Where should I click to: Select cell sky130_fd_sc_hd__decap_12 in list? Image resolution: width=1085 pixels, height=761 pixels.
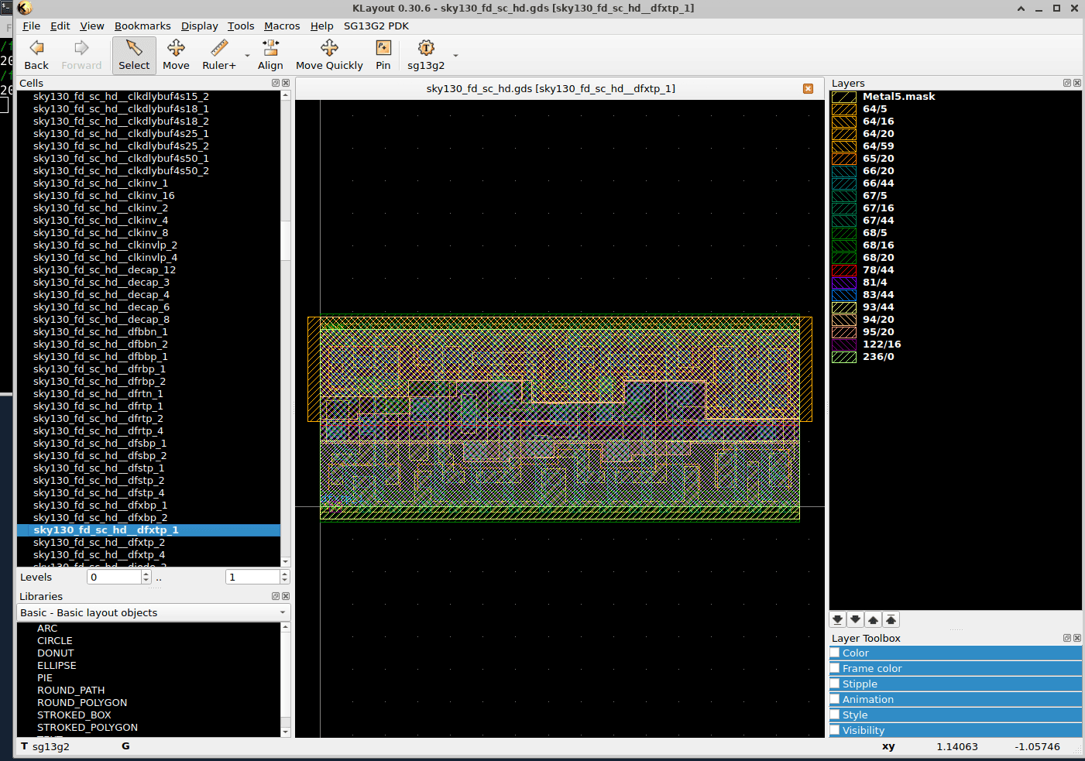[x=105, y=270]
